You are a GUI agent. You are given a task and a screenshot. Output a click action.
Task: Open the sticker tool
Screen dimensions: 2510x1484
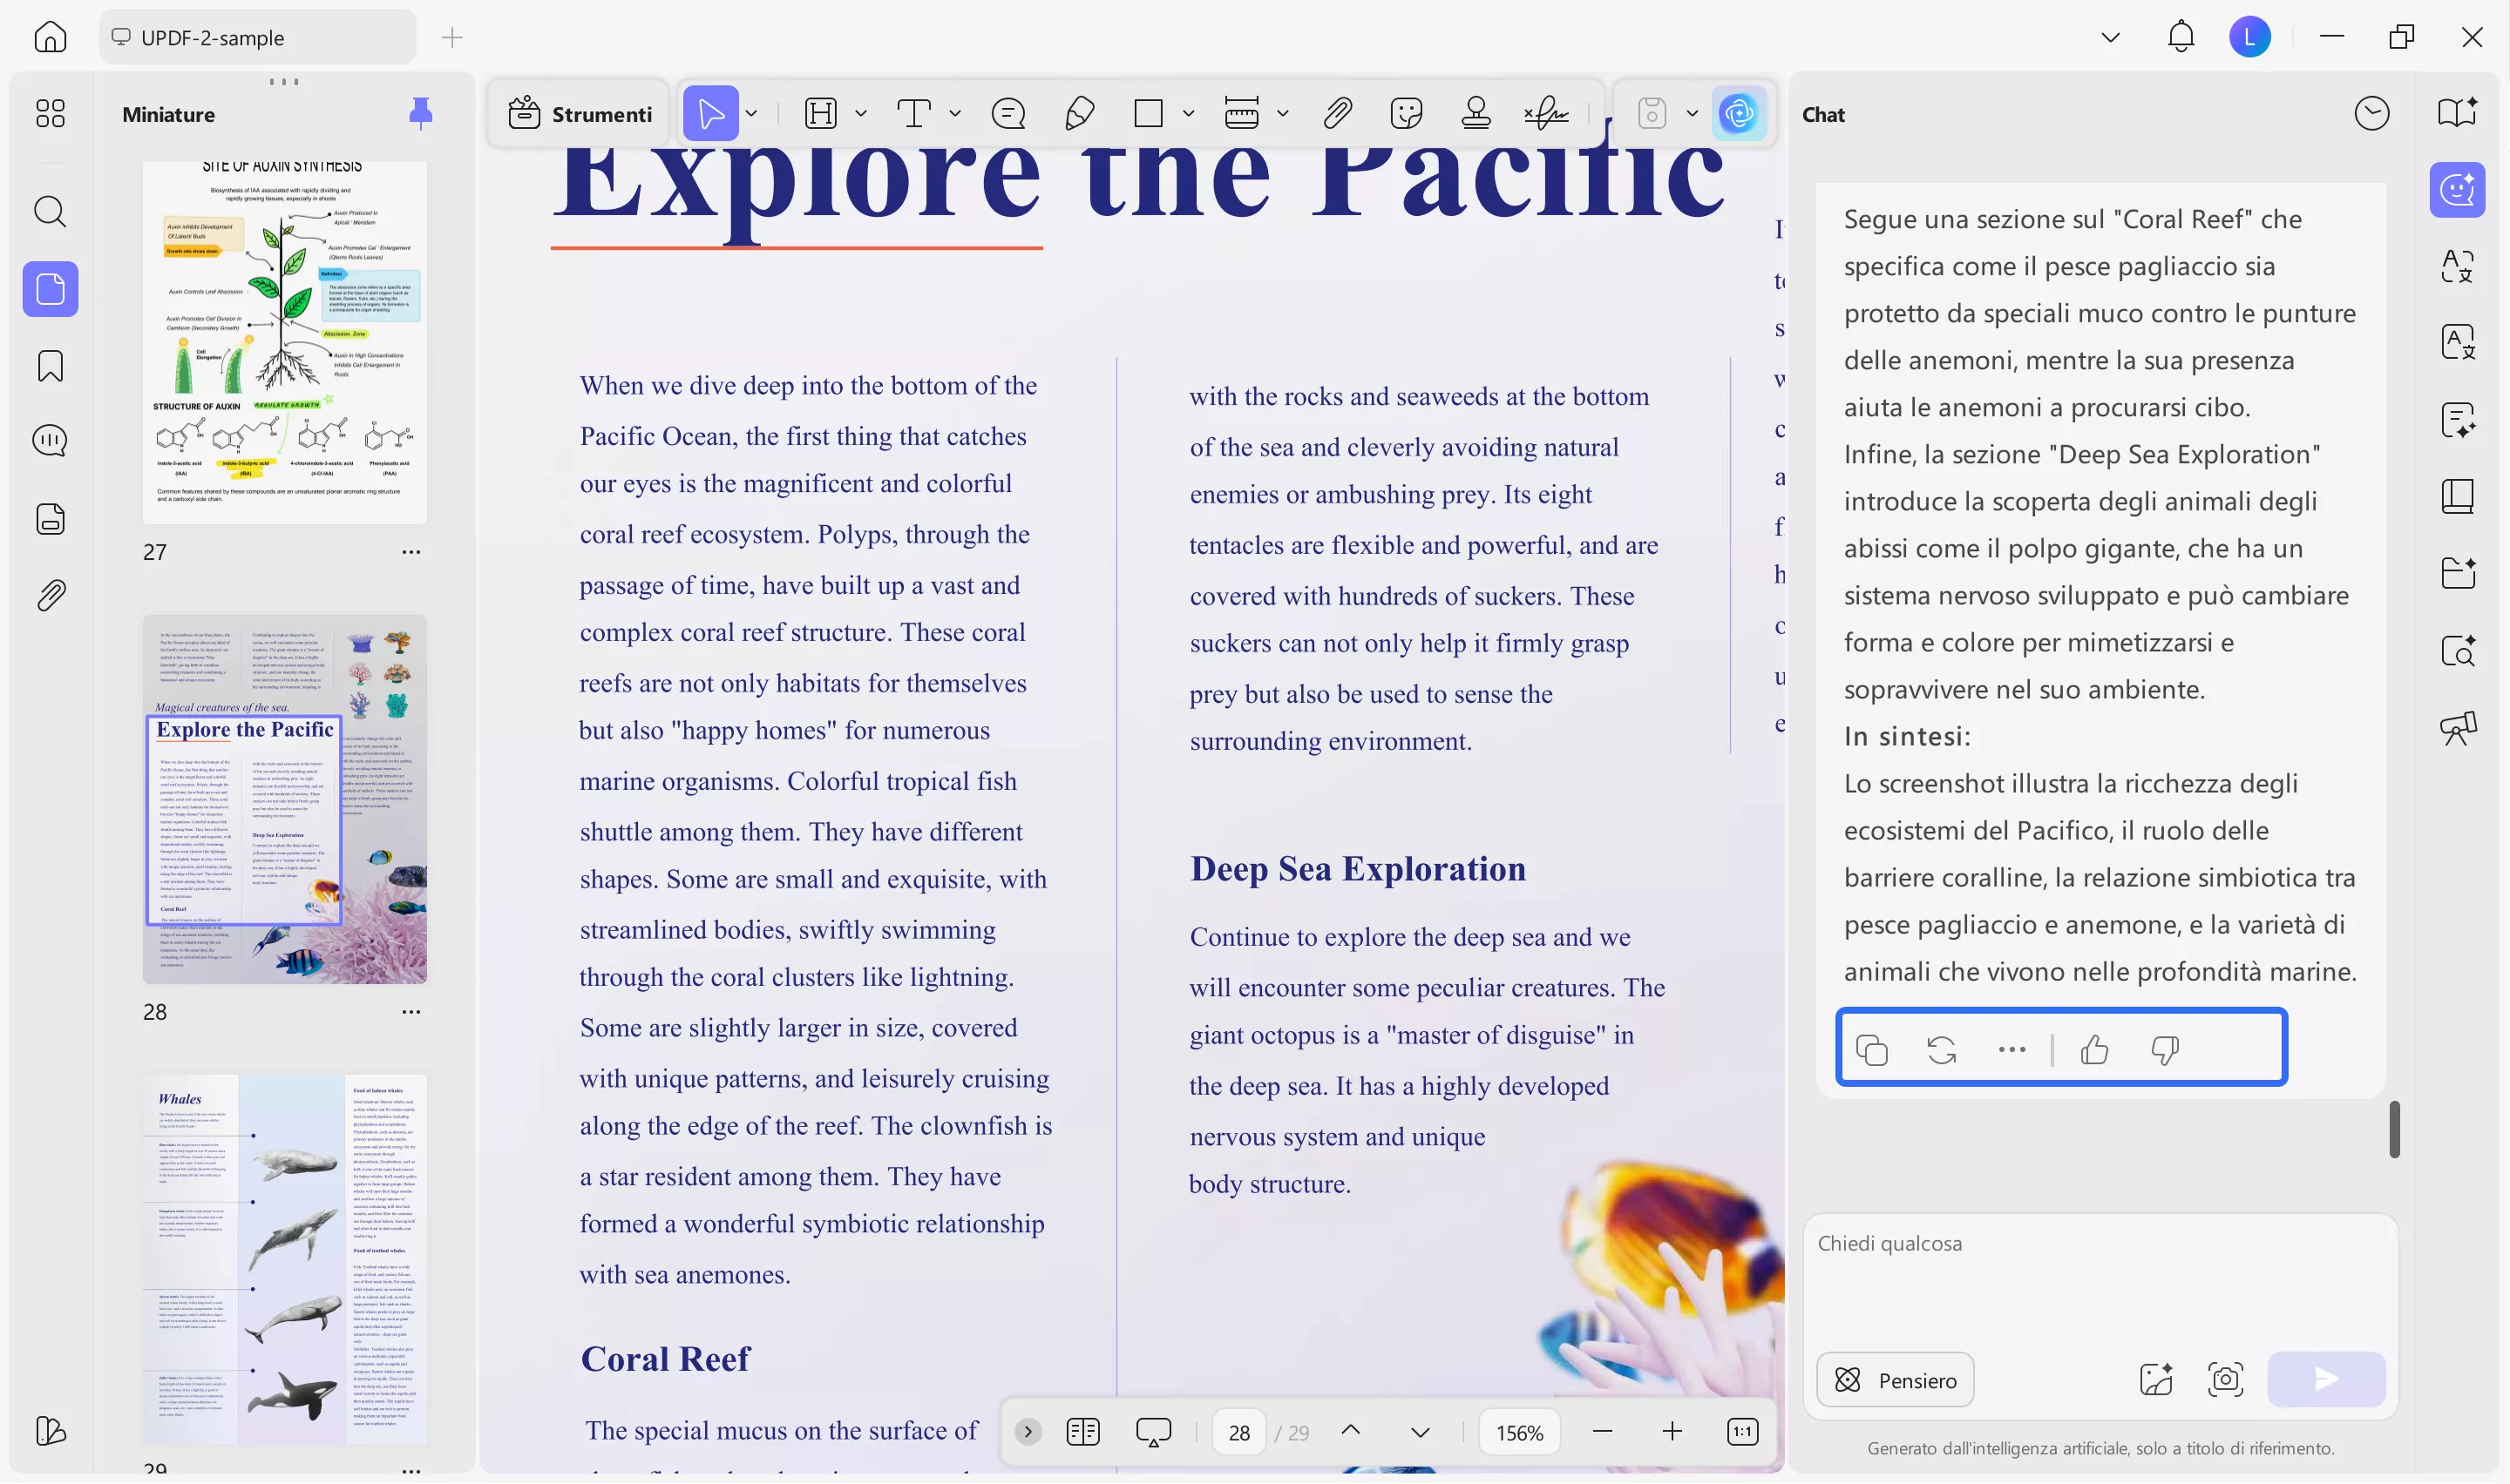coord(1406,113)
